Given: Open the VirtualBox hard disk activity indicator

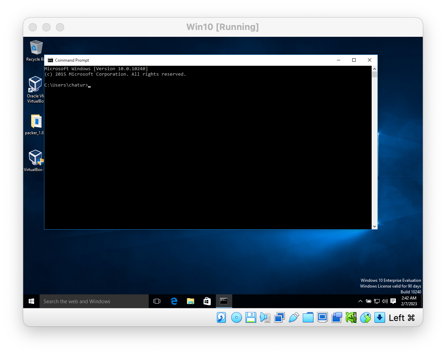Looking at the screenshot, I should pos(221,318).
